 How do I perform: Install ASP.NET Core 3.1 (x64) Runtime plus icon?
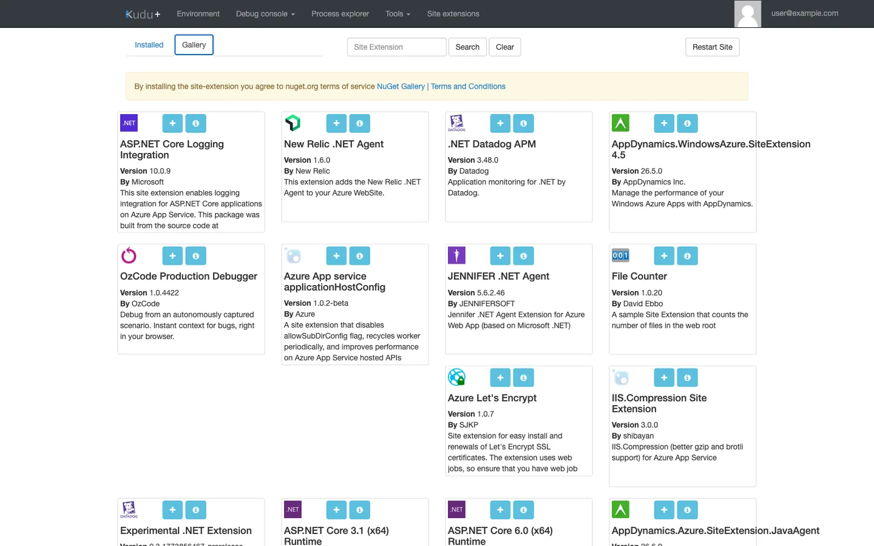336,510
